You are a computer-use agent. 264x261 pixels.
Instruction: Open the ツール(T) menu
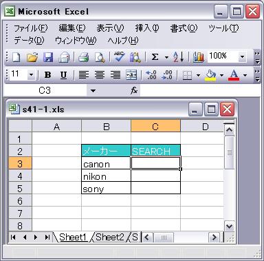point(223,28)
